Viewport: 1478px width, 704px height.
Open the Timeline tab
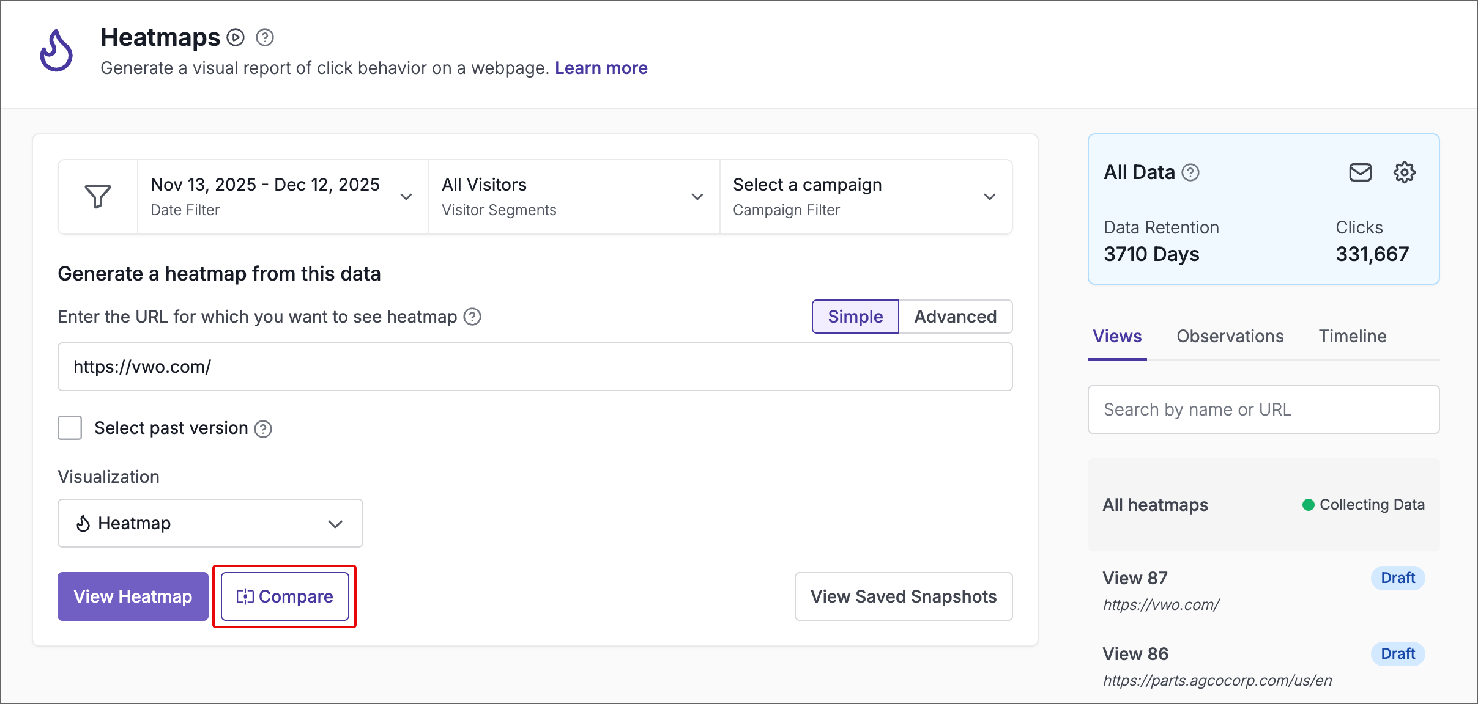click(x=1352, y=336)
